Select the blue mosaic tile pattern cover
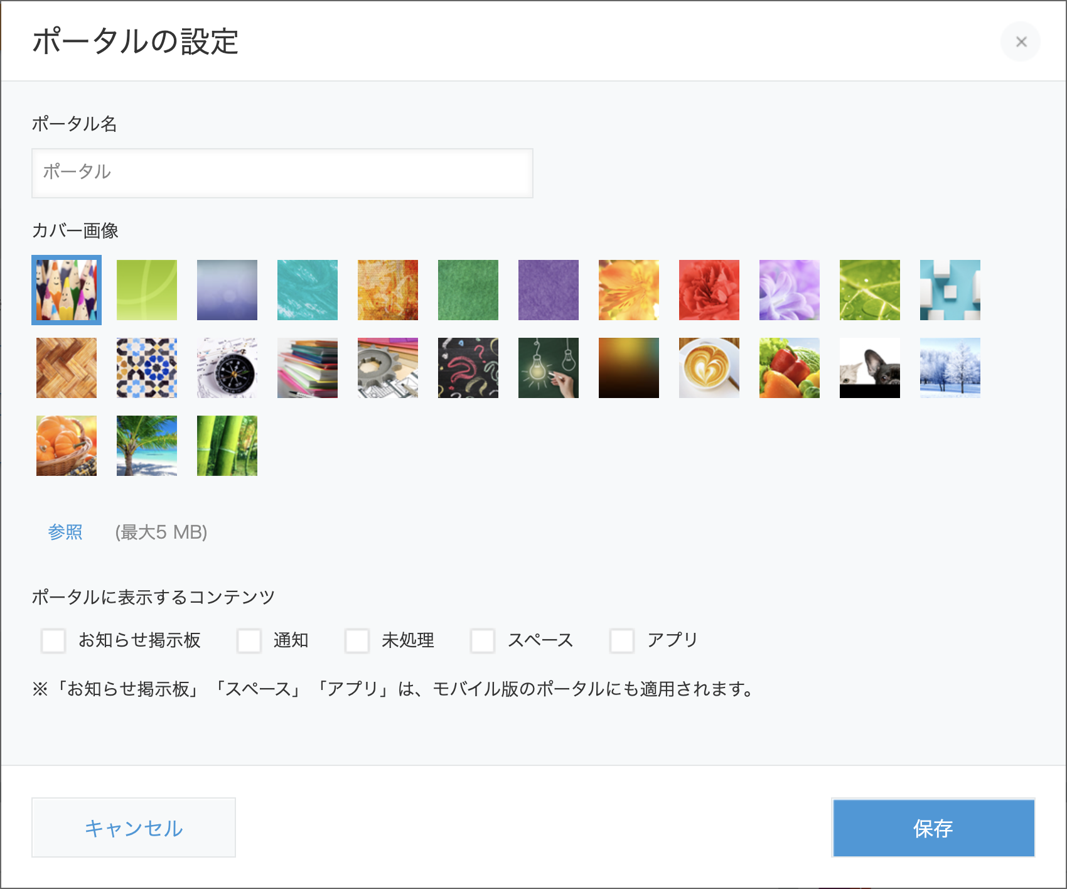The width and height of the screenshot is (1067, 889). 147,368
